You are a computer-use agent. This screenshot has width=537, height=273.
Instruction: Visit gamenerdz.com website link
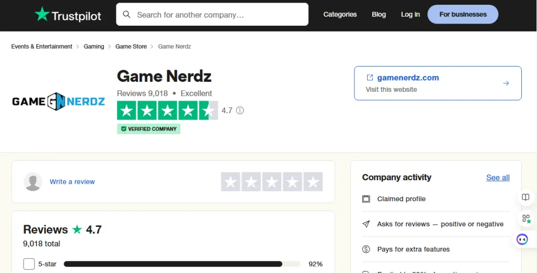point(408,78)
